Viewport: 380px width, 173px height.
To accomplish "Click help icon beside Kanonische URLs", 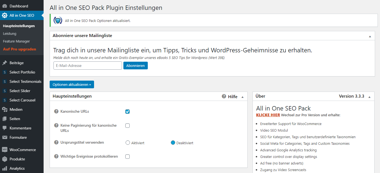I will [56, 111].
